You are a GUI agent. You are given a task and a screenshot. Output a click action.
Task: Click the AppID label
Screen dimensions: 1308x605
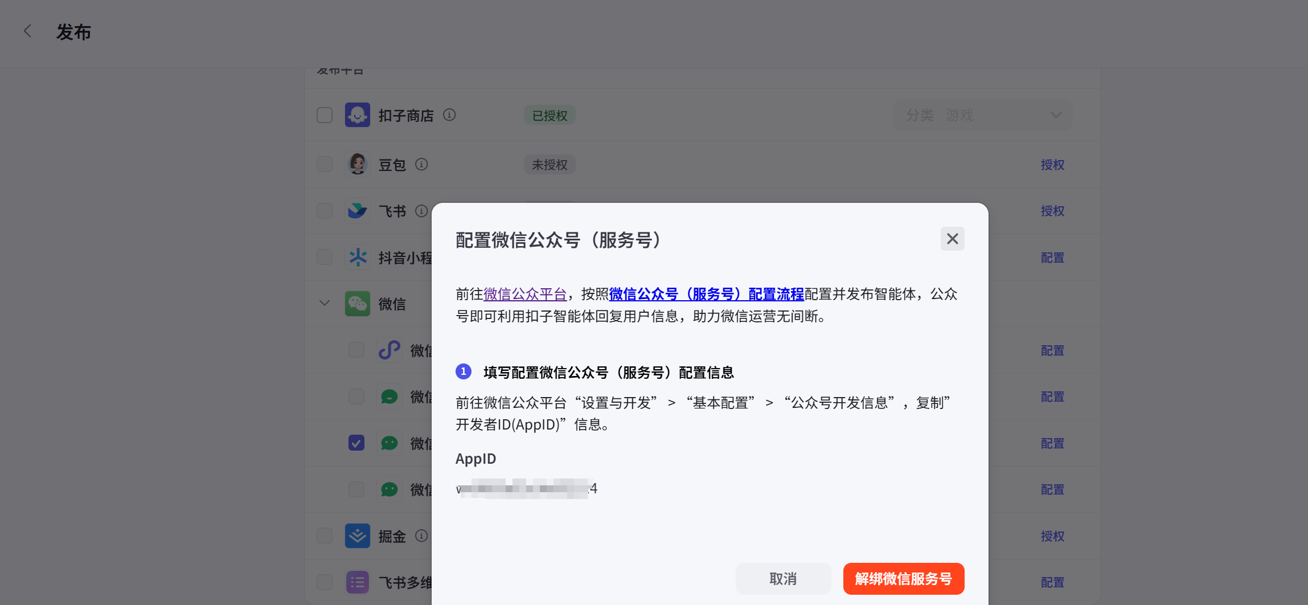(475, 459)
